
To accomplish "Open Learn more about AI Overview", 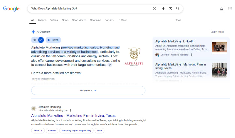I will pos(217,32).
